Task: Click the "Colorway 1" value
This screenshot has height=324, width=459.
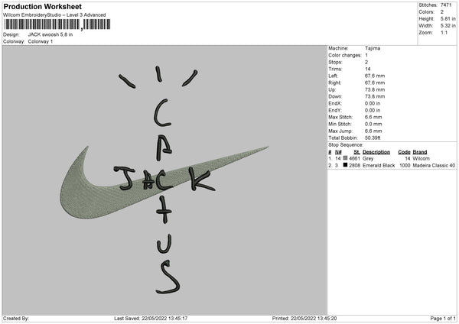Action: [41, 41]
